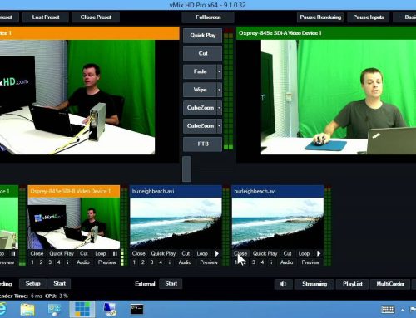Click the 'Render Time: 6 ms' status text
The image size is (416, 318).
[x=21, y=296]
